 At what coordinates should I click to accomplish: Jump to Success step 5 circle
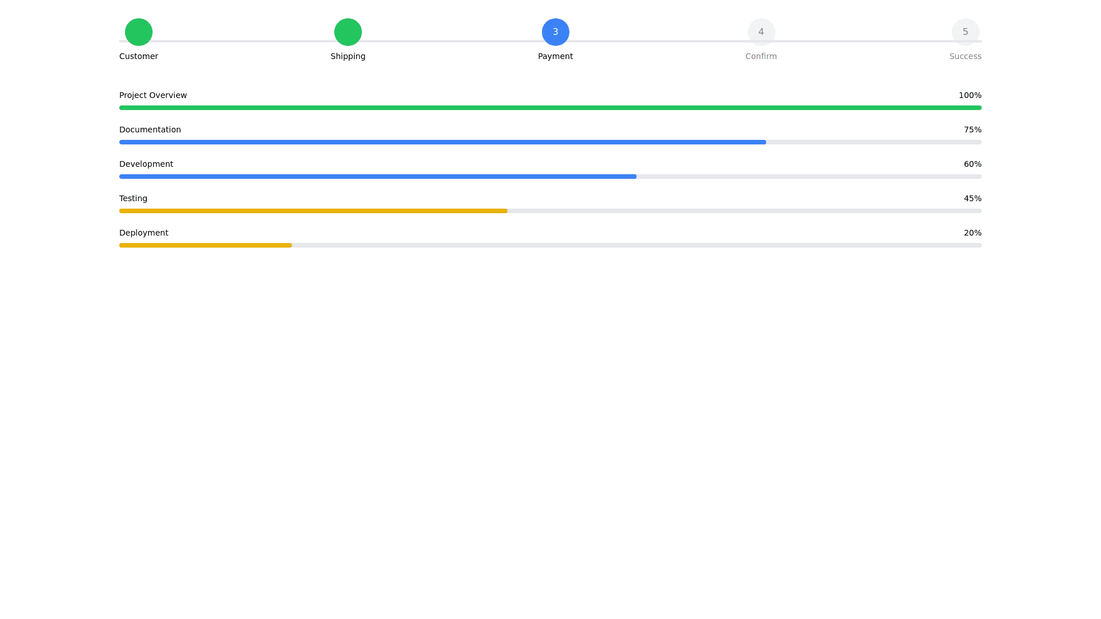click(965, 32)
